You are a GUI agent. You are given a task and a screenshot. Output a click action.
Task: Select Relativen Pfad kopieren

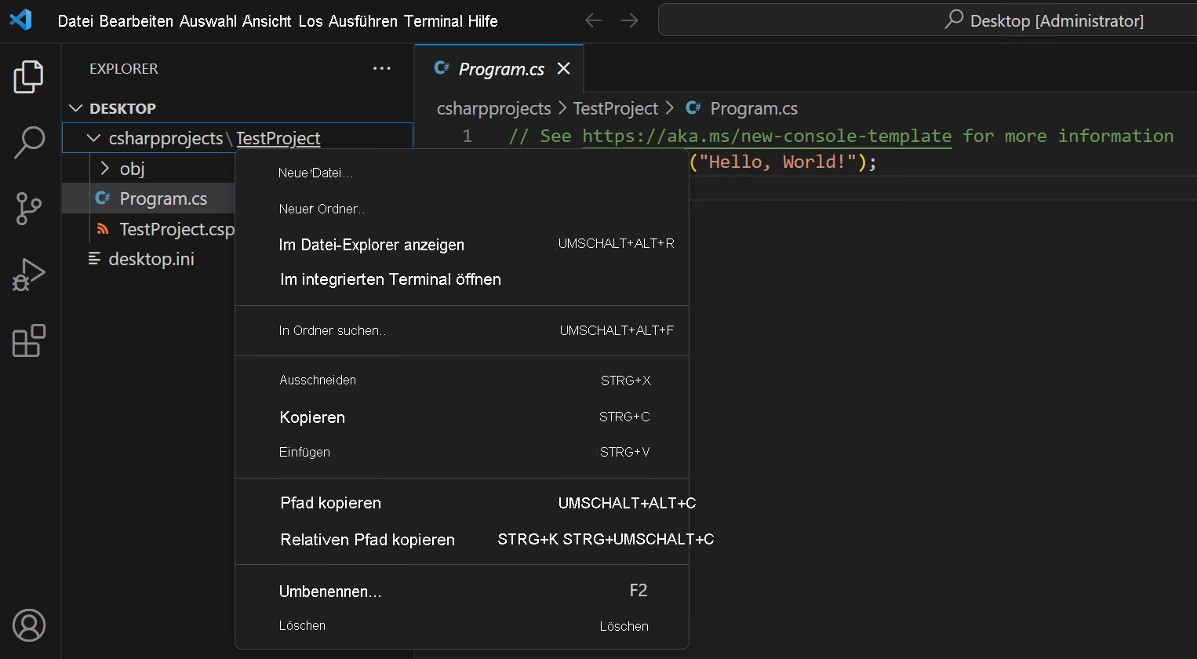click(x=462, y=540)
